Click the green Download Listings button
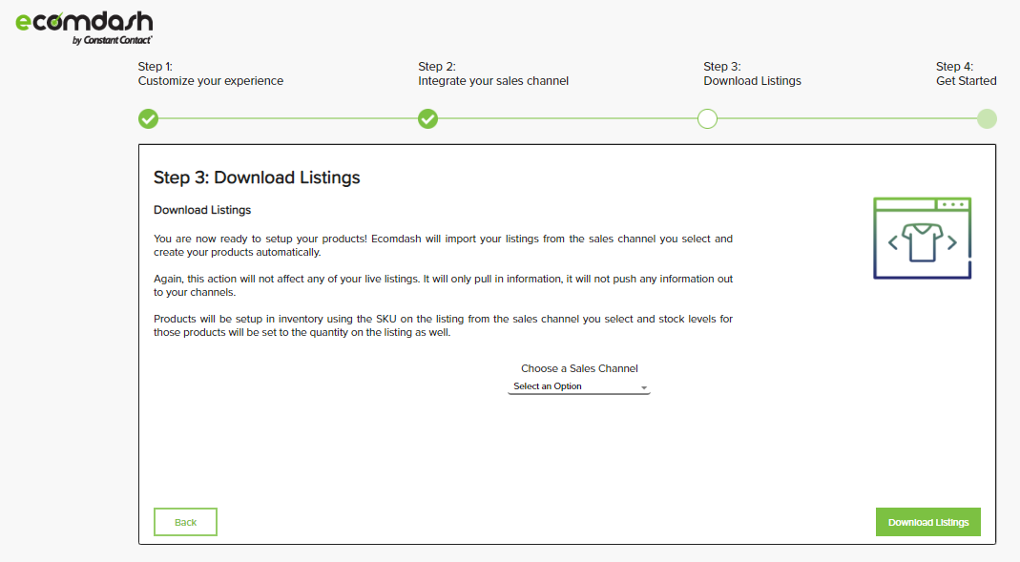This screenshot has width=1020, height=562. point(928,522)
